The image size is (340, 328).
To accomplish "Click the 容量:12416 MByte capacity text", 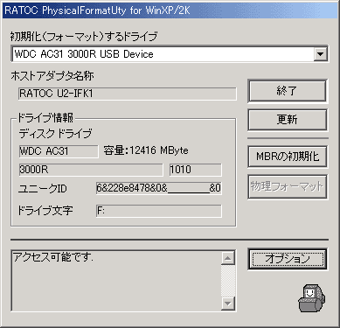I will 146,150.
